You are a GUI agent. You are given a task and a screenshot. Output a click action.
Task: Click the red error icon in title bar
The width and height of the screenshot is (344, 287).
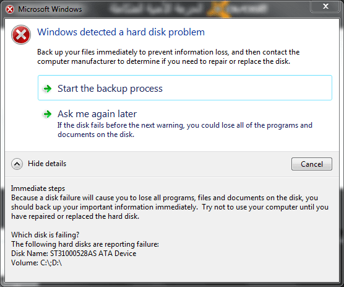point(10,9)
